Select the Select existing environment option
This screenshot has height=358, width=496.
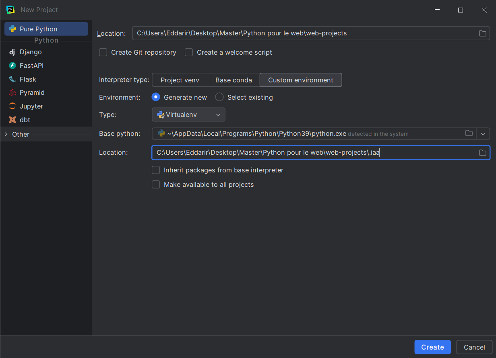pos(219,97)
